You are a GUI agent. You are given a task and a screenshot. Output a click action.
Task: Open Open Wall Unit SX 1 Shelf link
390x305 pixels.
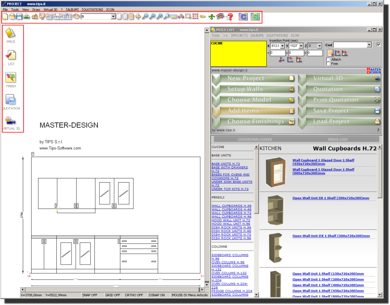[x=331, y=198]
